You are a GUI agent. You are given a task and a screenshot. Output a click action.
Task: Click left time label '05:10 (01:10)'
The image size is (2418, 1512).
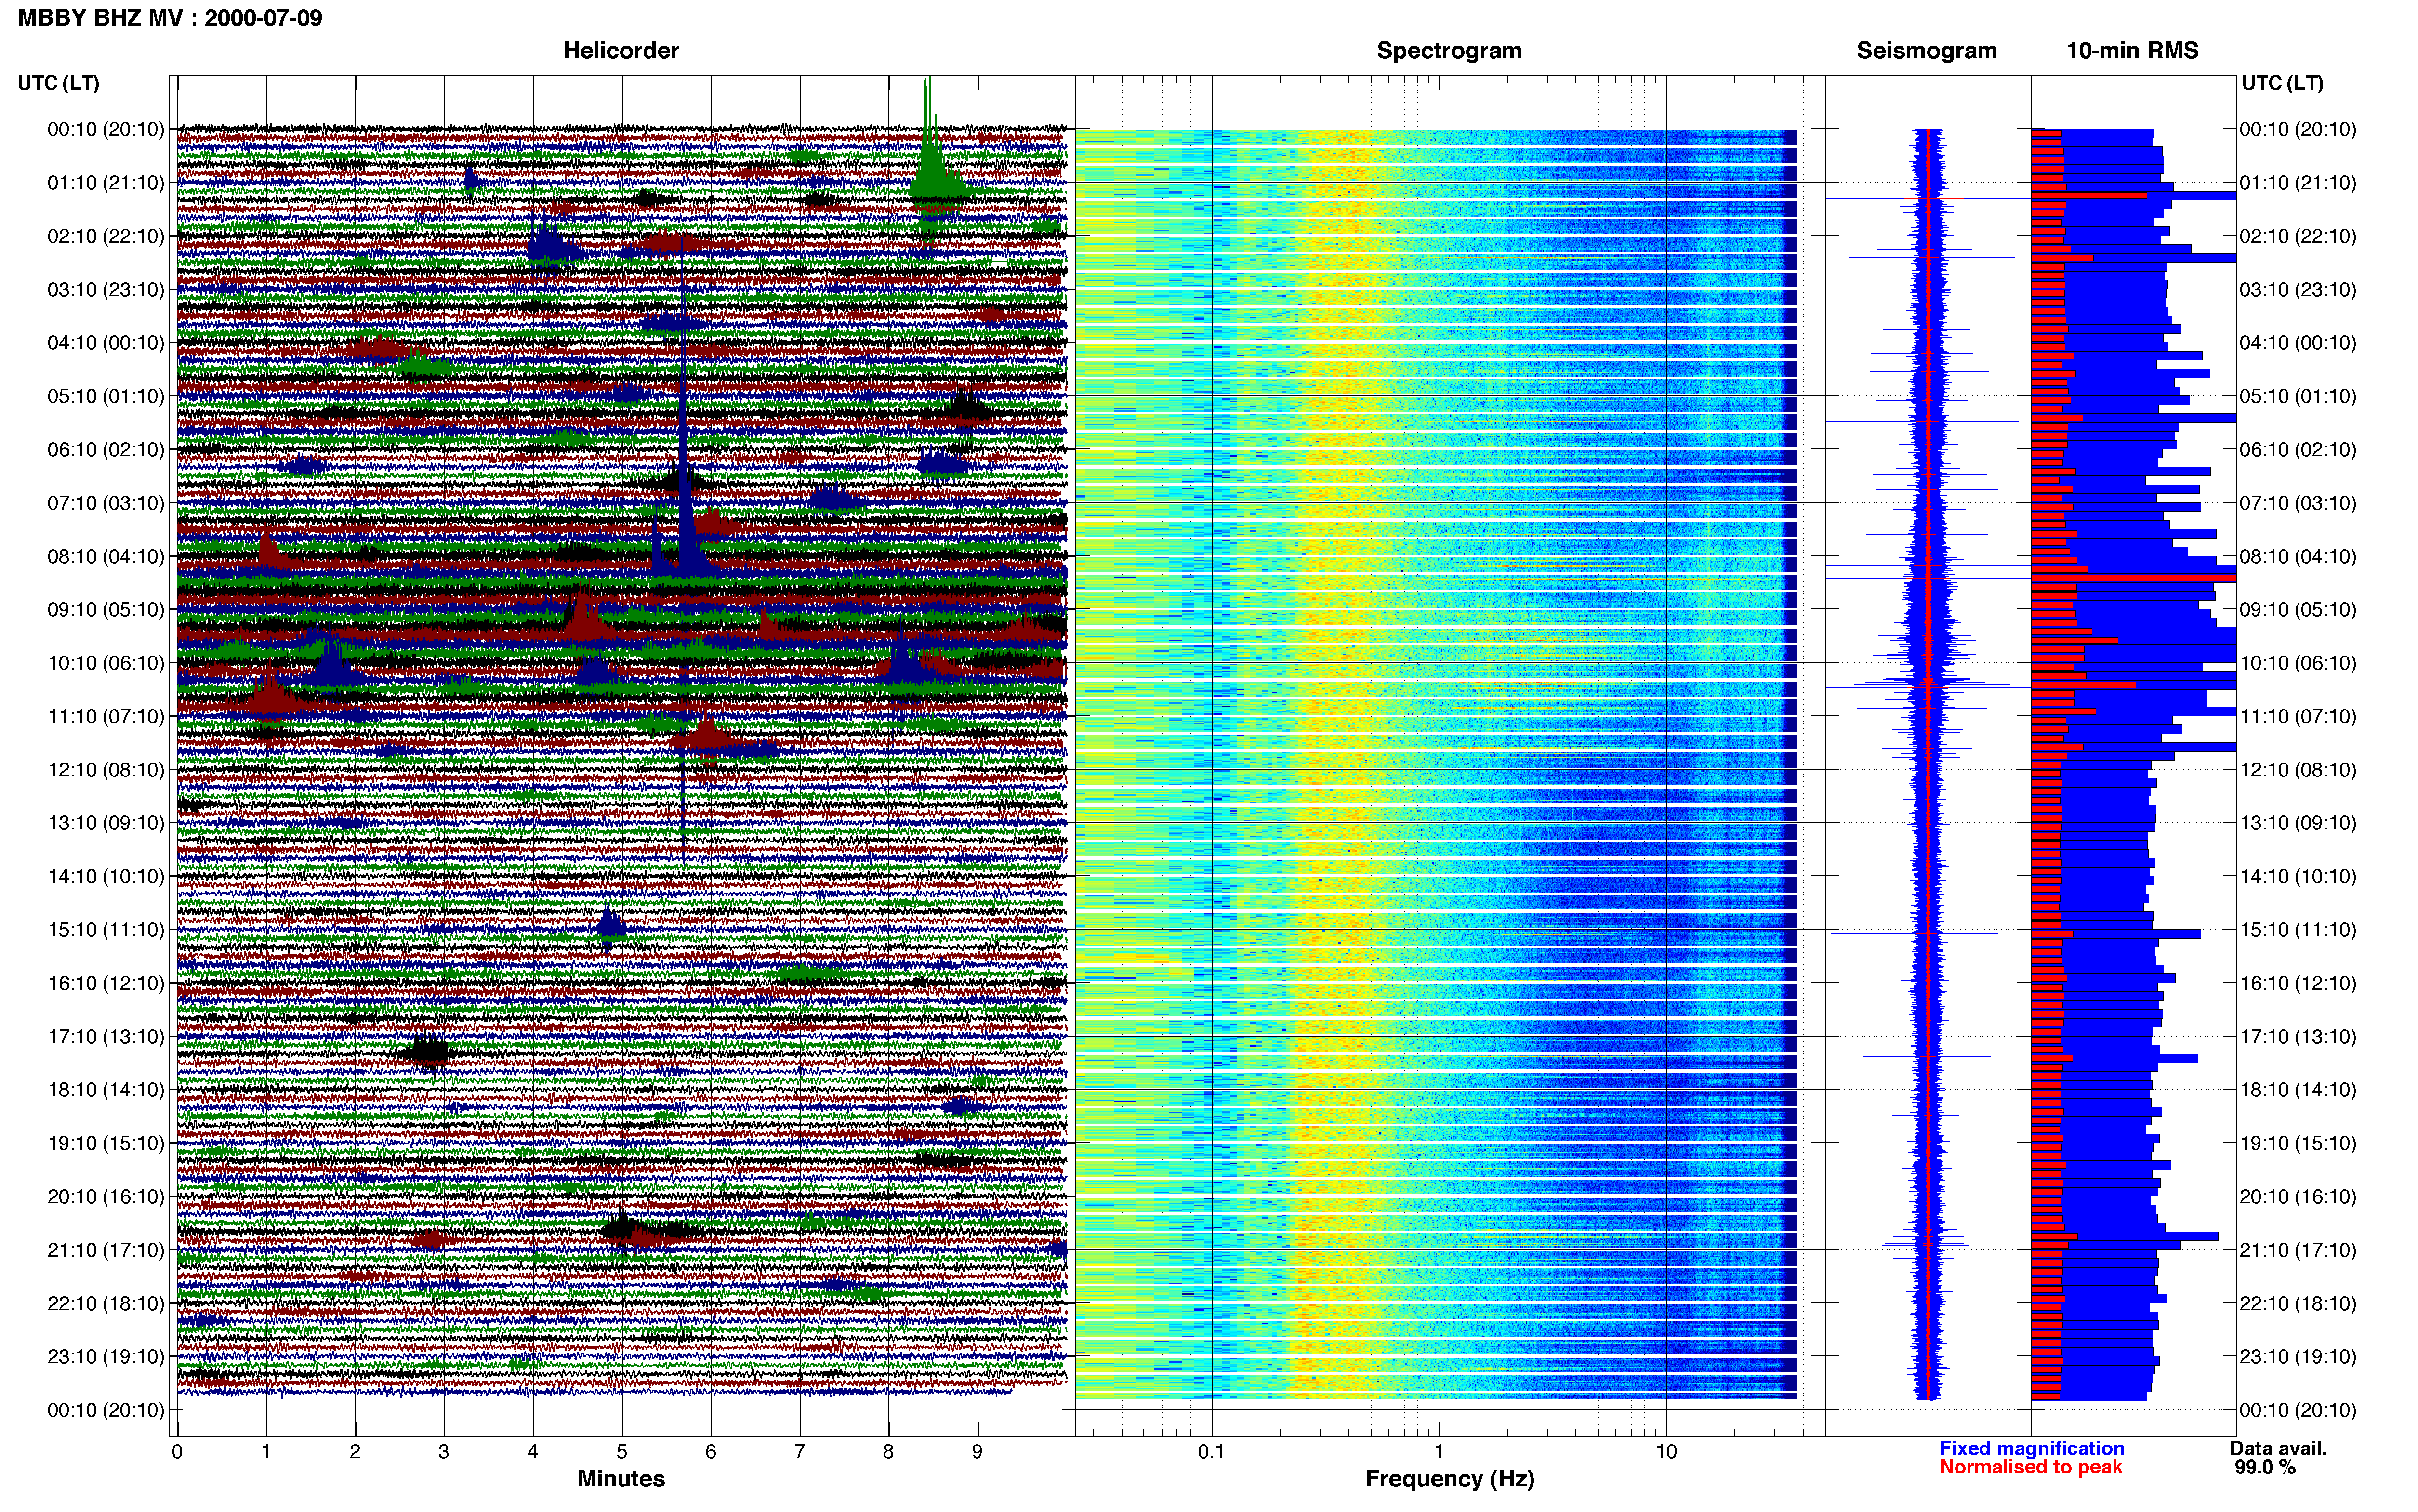click(105, 396)
